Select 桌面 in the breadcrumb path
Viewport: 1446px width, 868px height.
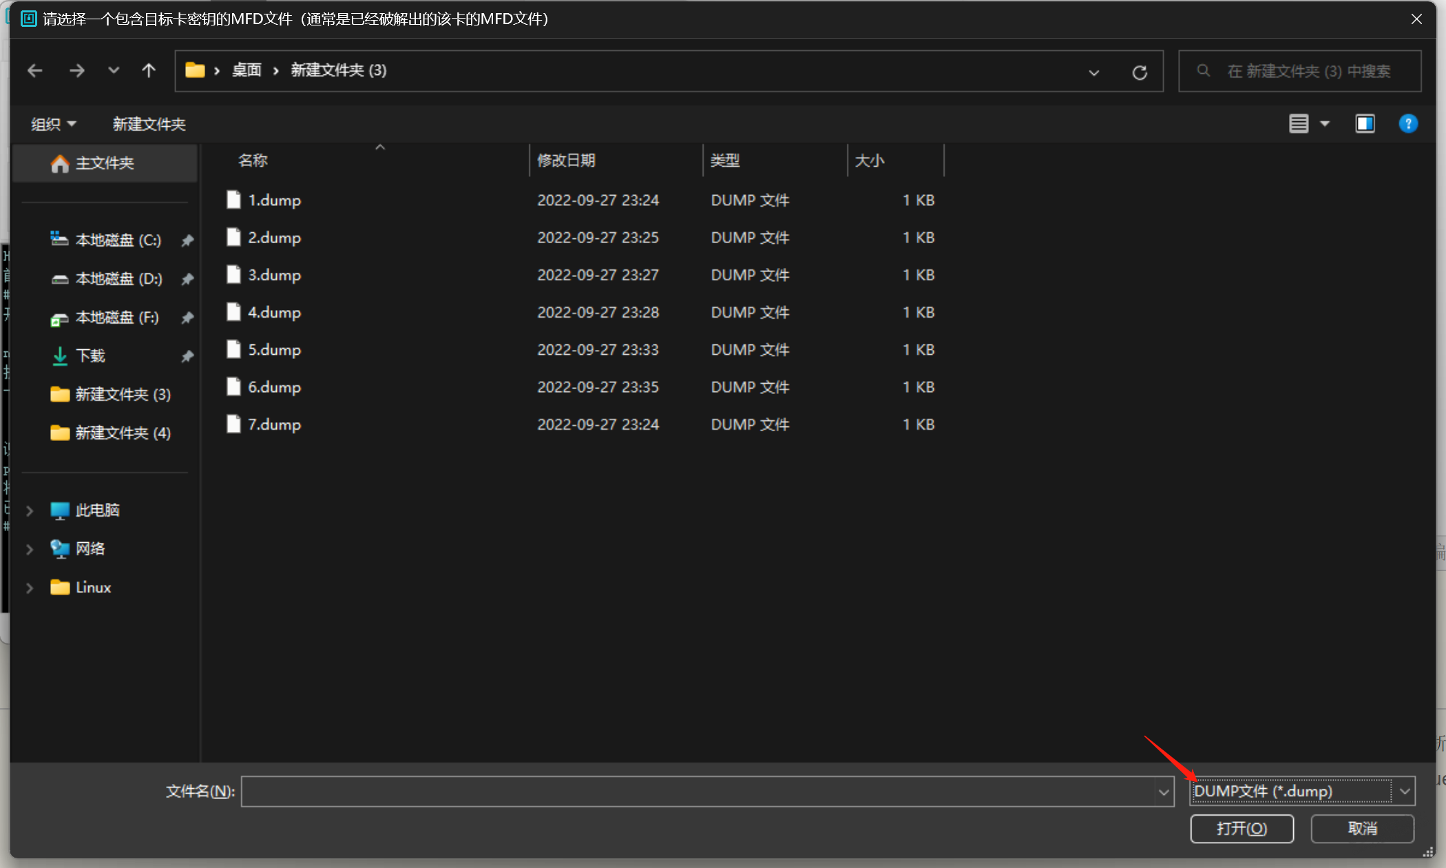[x=247, y=70]
